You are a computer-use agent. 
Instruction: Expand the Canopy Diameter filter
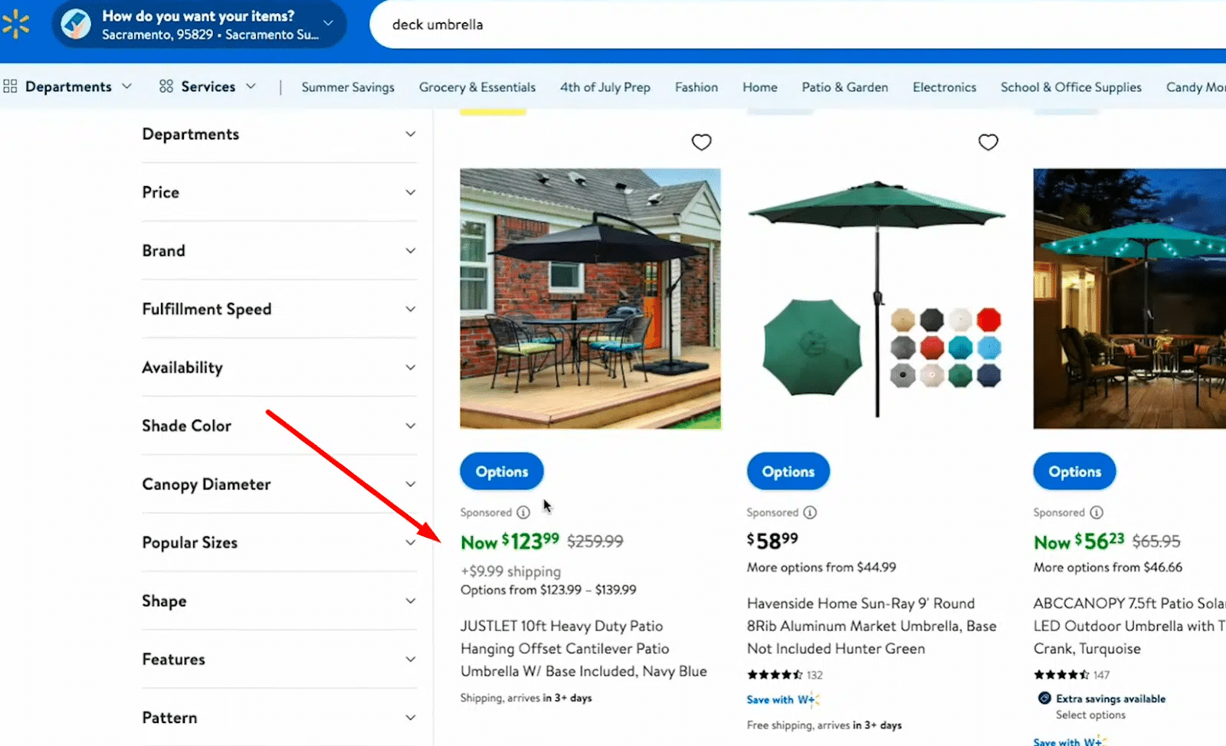click(x=279, y=484)
